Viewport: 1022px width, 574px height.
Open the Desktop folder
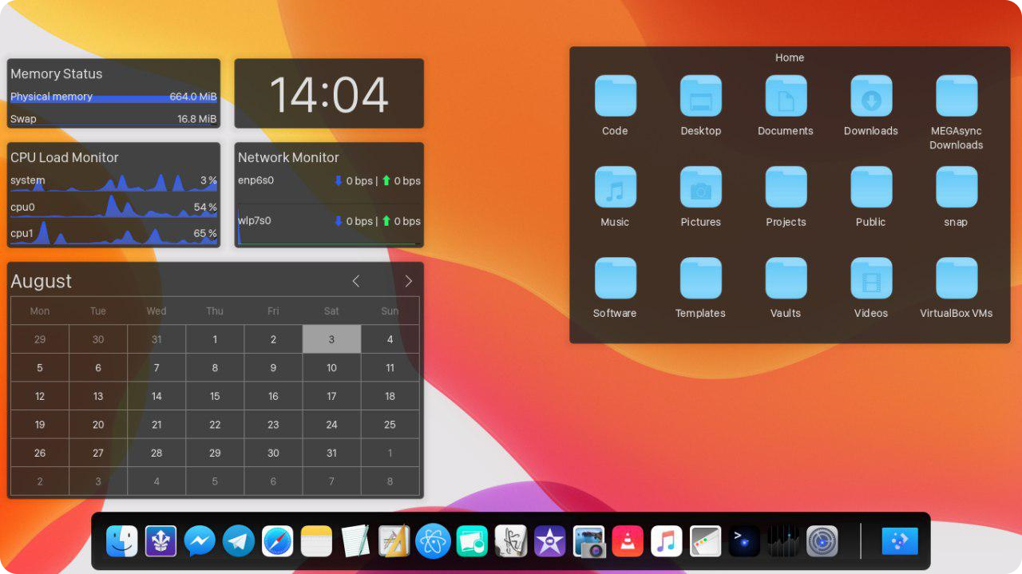point(700,105)
